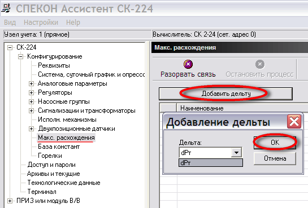Expand the Регуляторы node
This screenshot has width=308, height=208.
click(31, 92)
